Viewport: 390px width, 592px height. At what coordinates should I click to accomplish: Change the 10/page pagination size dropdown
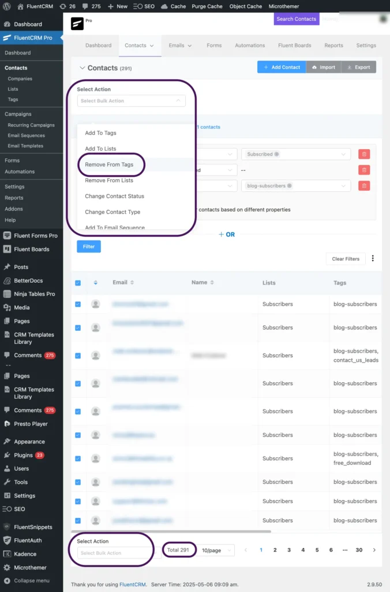pyautogui.click(x=216, y=550)
